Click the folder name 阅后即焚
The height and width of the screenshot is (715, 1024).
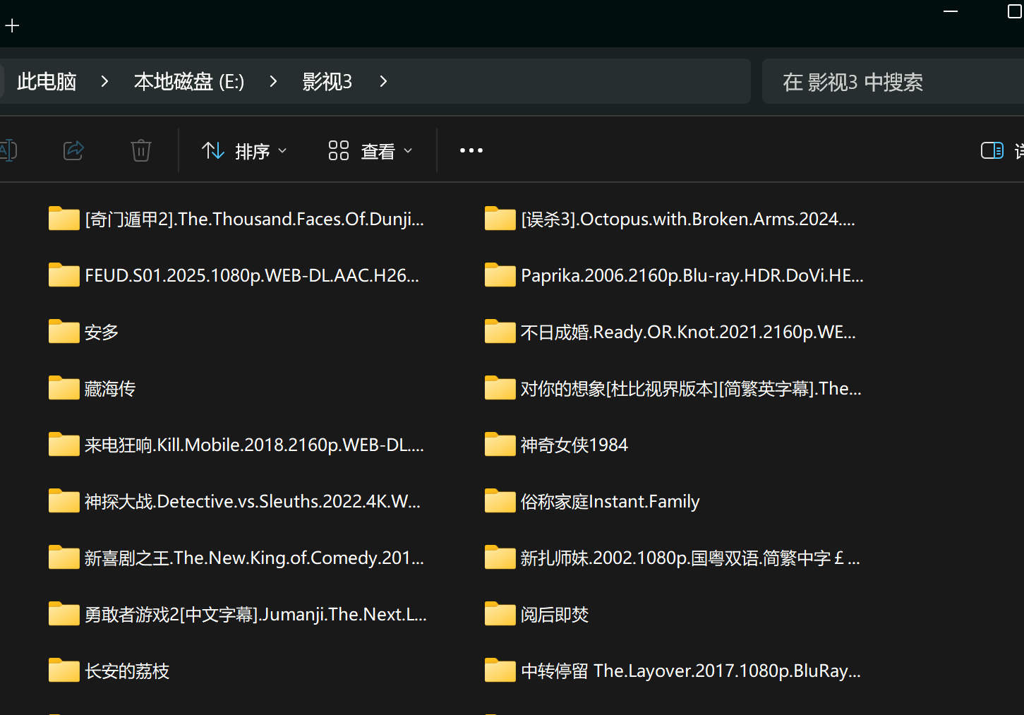[x=555, y=615]
